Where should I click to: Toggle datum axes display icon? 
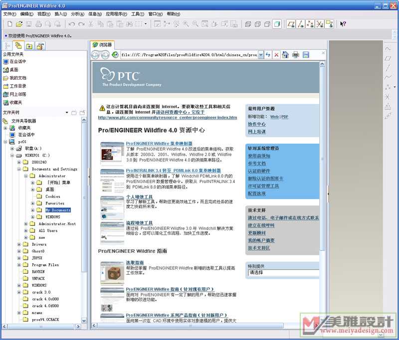[301, 24]
